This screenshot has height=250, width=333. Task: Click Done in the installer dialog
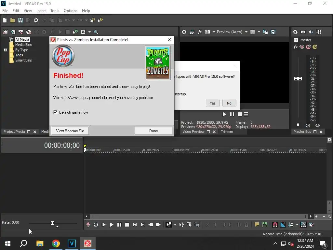tap(153, 131)
